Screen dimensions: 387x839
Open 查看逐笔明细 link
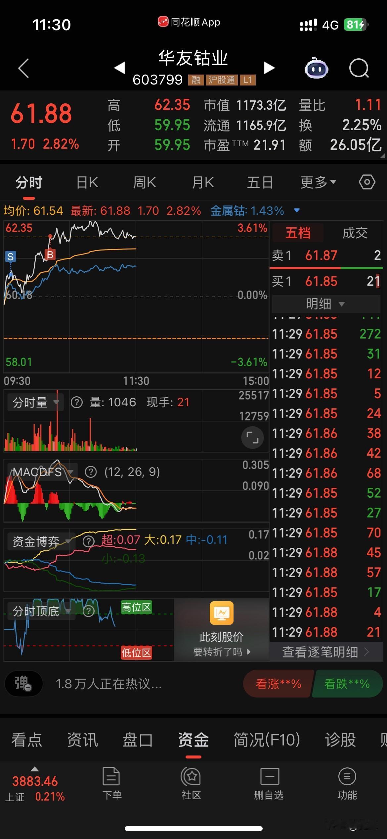(325, 652)
